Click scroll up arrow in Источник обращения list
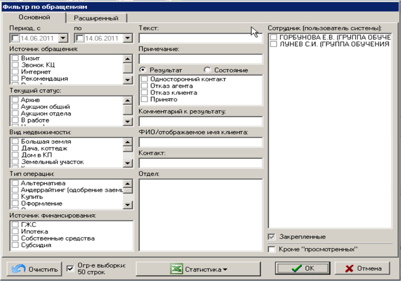Screen dimensions: 401x281 (x=128, y=58)
